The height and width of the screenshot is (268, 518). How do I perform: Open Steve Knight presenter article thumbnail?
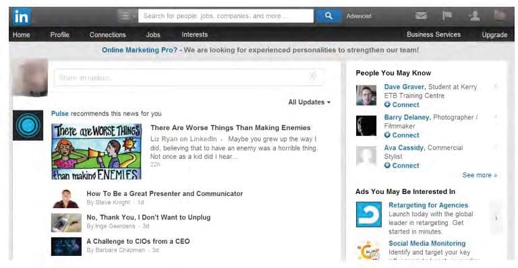pyautogui.click(x=66, y=199)
